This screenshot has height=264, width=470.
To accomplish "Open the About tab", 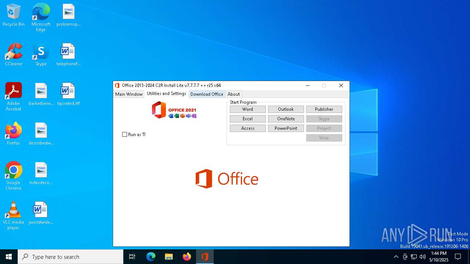I will pyautogui.click(x=234, y=94).
